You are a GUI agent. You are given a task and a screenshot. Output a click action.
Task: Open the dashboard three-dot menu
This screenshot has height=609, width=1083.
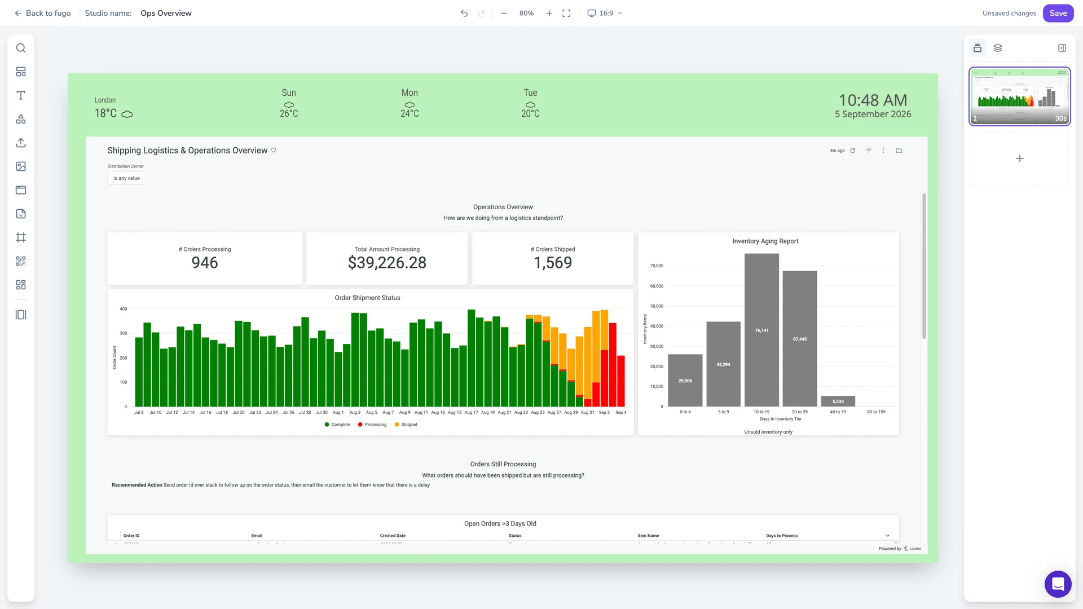coord(883,151)
